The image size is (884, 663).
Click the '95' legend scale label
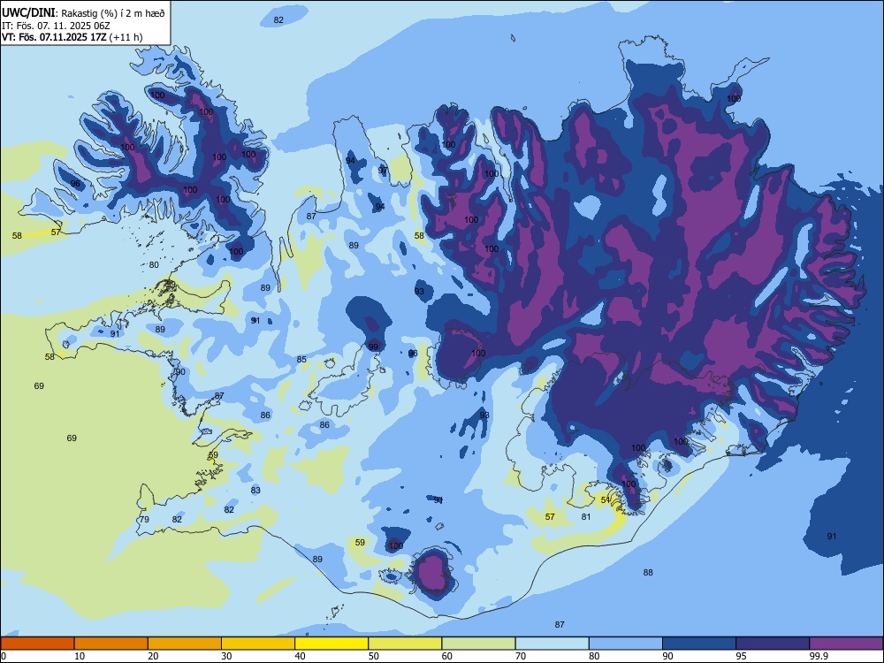741,656
